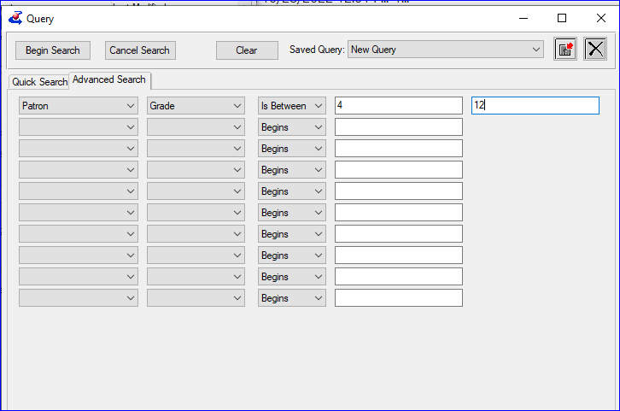620x411 pixels.
Task: Maximize the Query window
Action: (561, 18)
